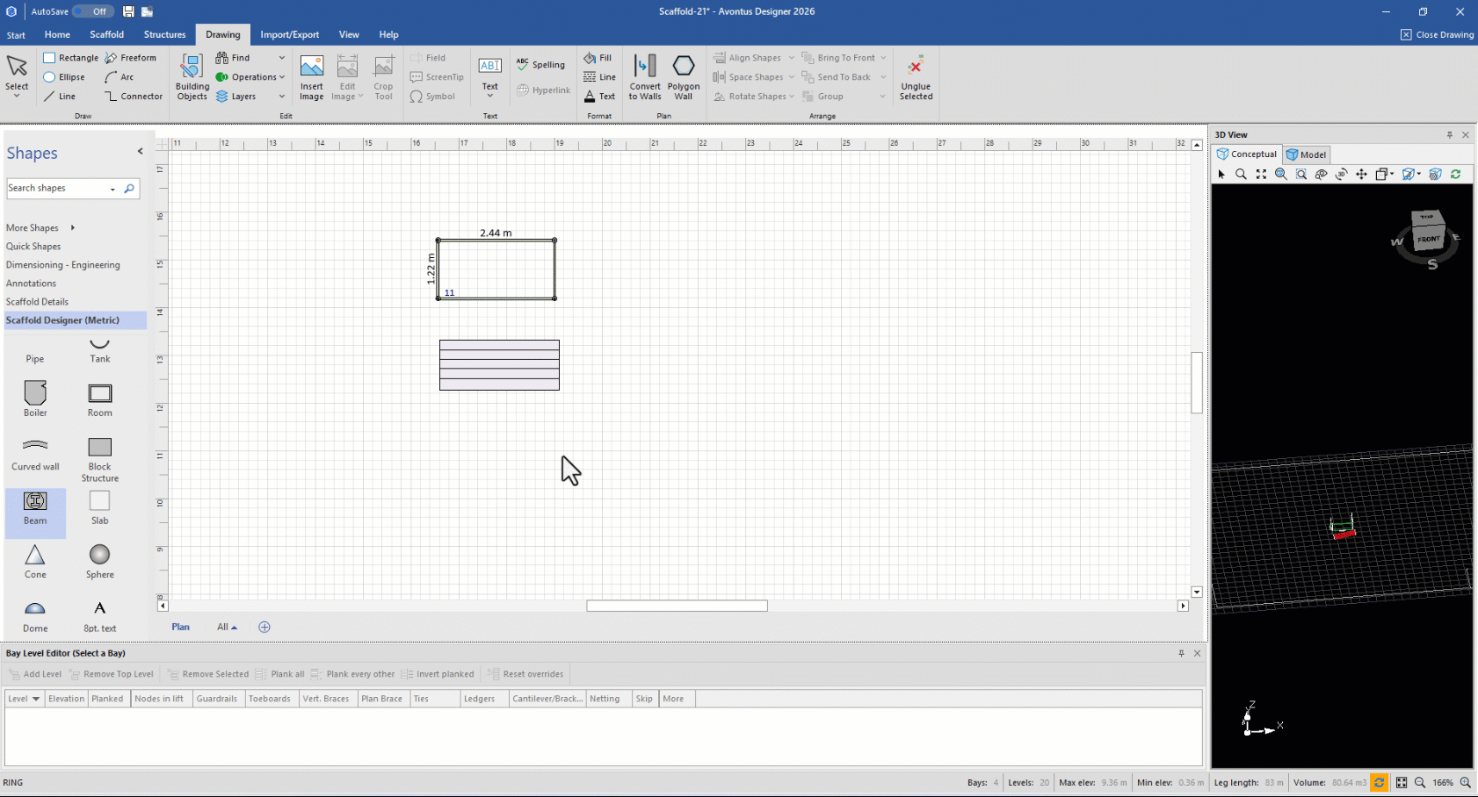Select the Polygon Wall tool
The width and height of the screenshot is (1478, 797).
tap(683, 77)
